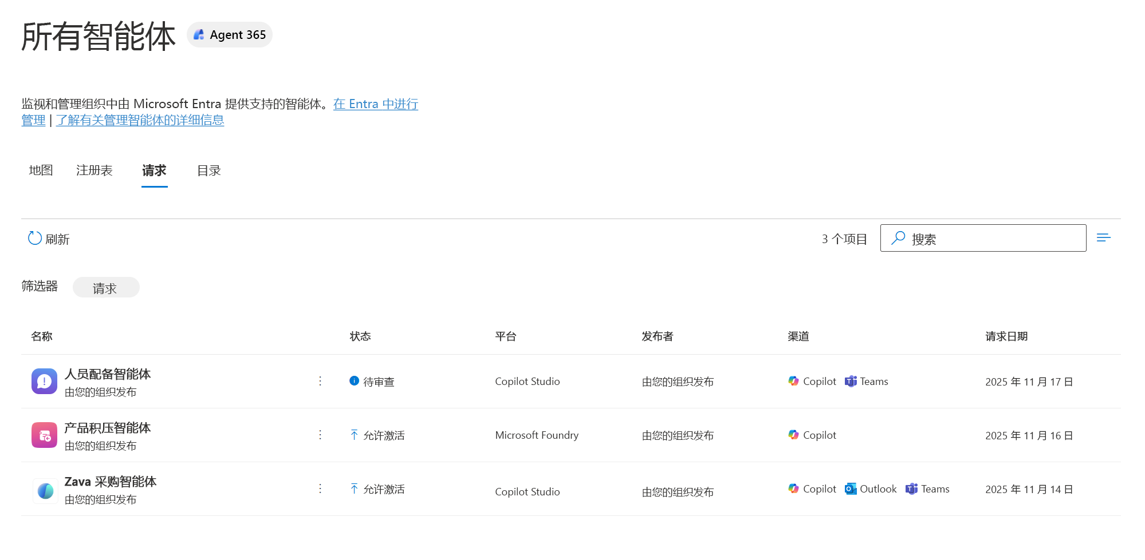Click the 产品积压智能体 agent icon

pos(44,435)
